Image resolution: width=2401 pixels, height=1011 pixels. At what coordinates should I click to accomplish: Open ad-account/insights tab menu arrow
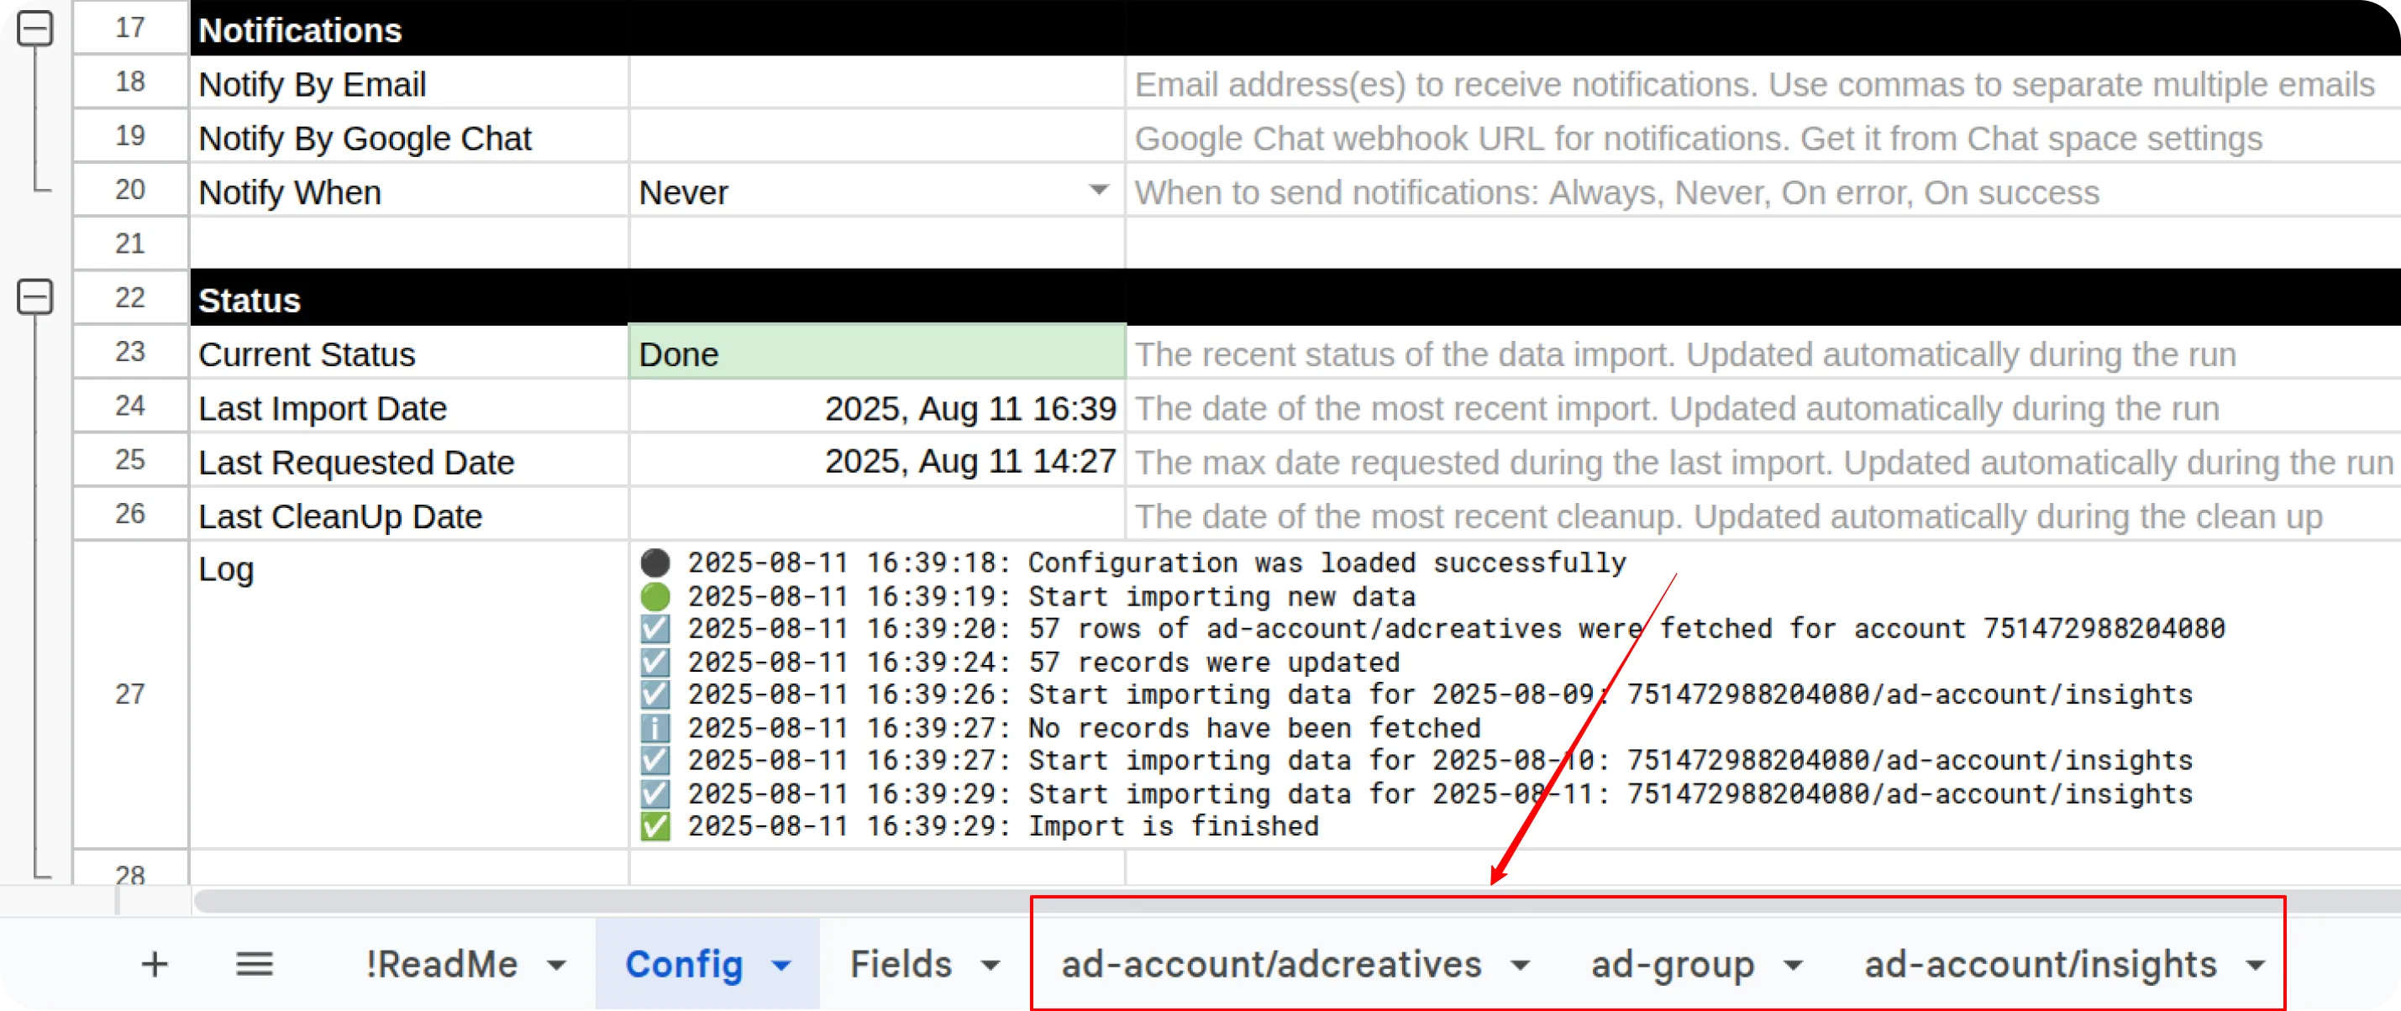coord(2256,966)
